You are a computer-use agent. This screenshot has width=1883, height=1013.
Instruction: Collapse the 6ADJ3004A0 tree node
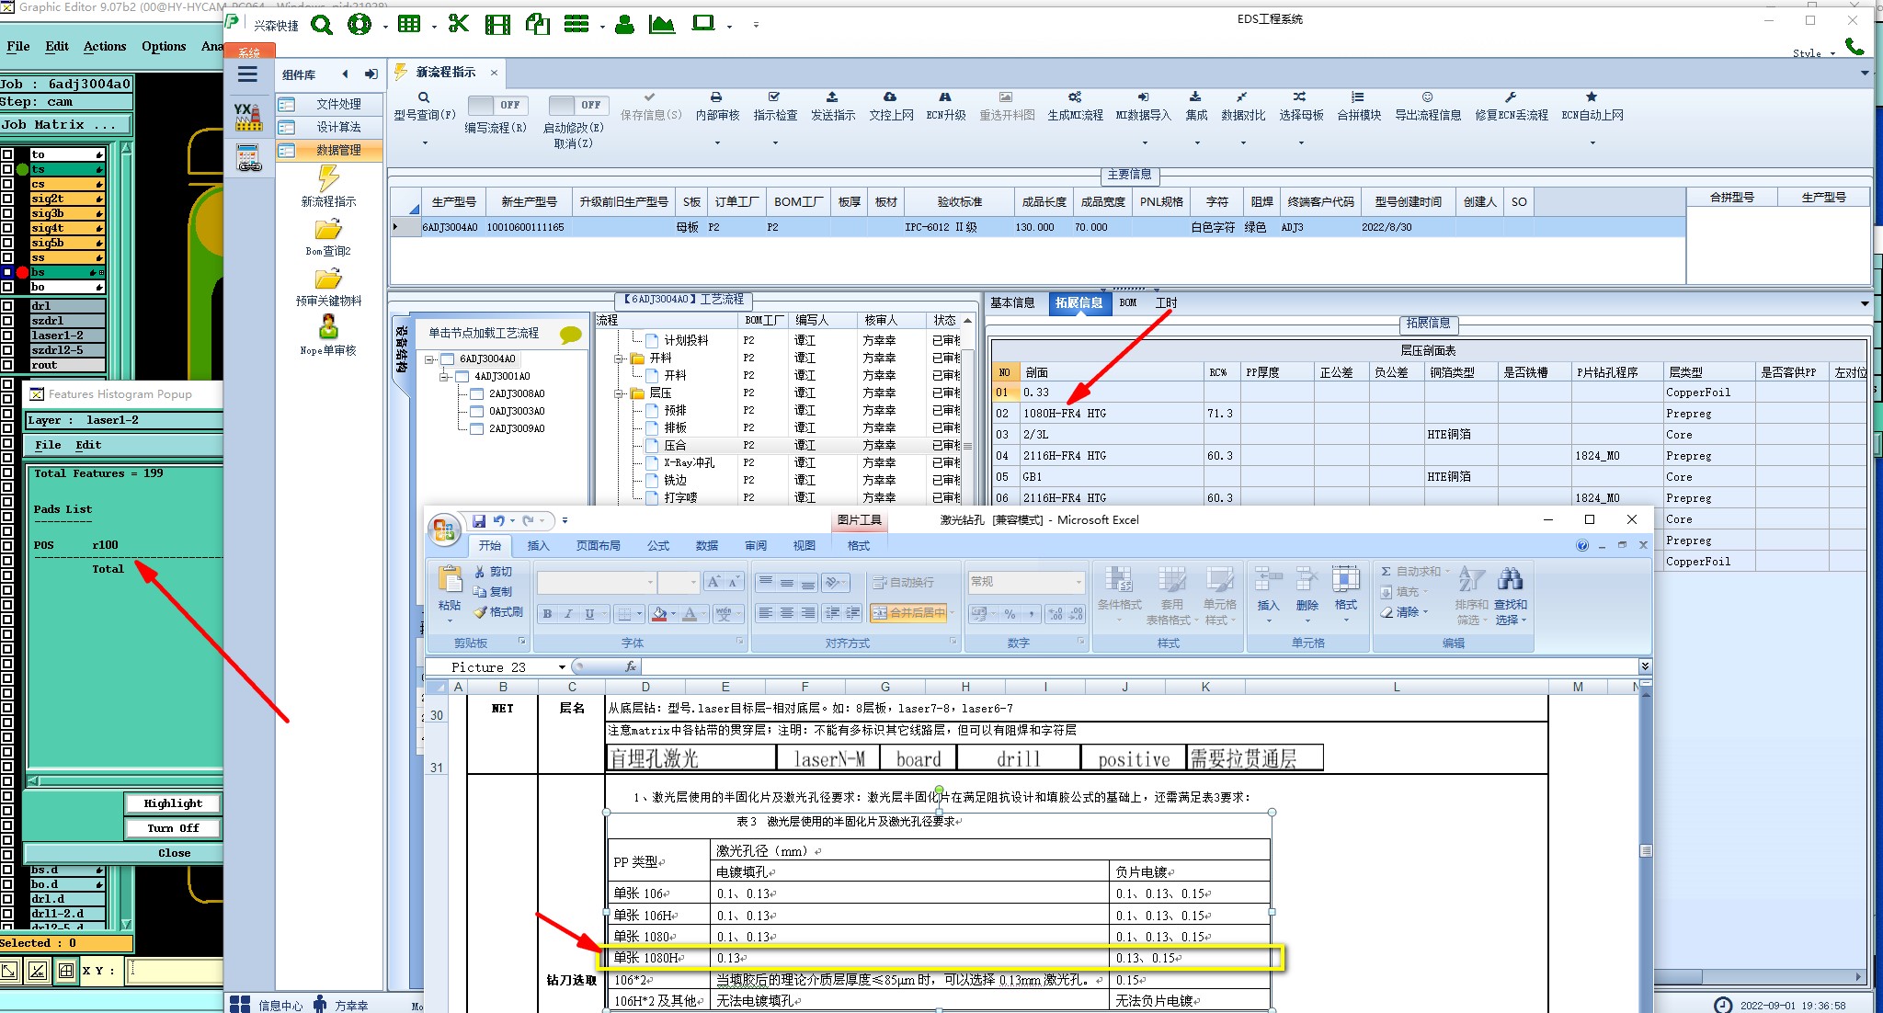(429, 359)
